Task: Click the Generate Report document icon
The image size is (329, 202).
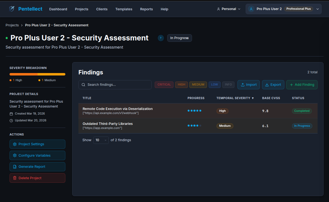Action: pyautogui.click(x=15, y=167)
